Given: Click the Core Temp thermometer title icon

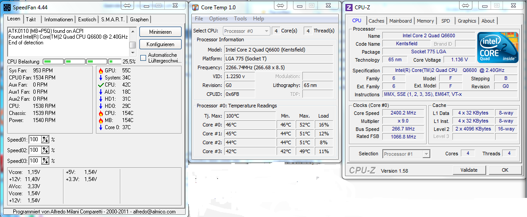Looking at the screenshot, I should (x=195, y=7).
